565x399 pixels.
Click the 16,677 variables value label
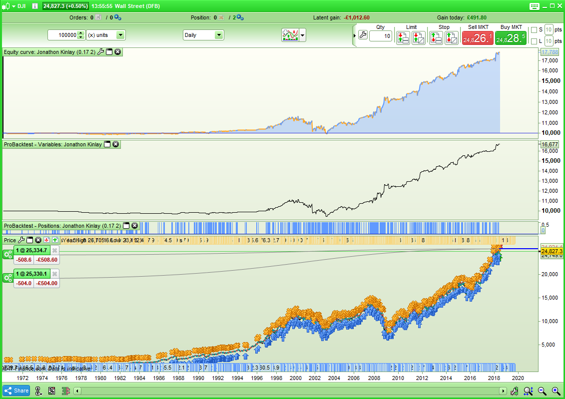[550, 144]
